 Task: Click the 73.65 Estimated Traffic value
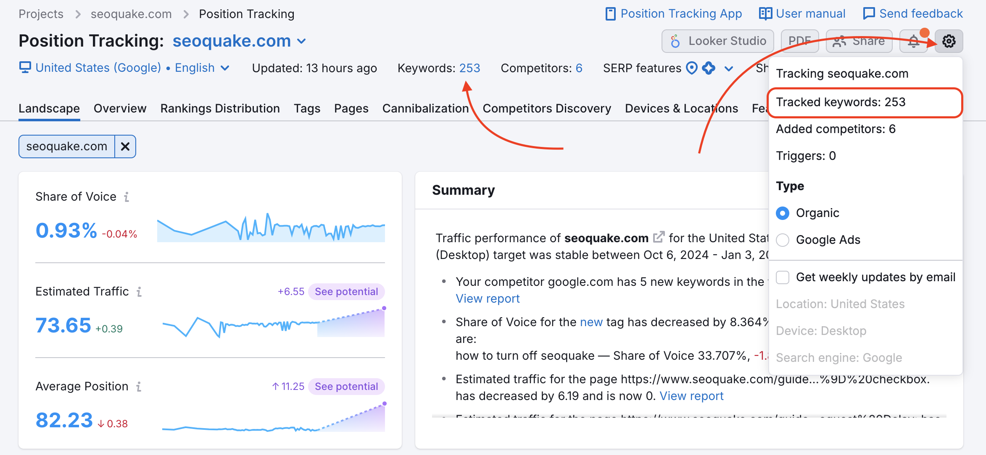[63, 325]
